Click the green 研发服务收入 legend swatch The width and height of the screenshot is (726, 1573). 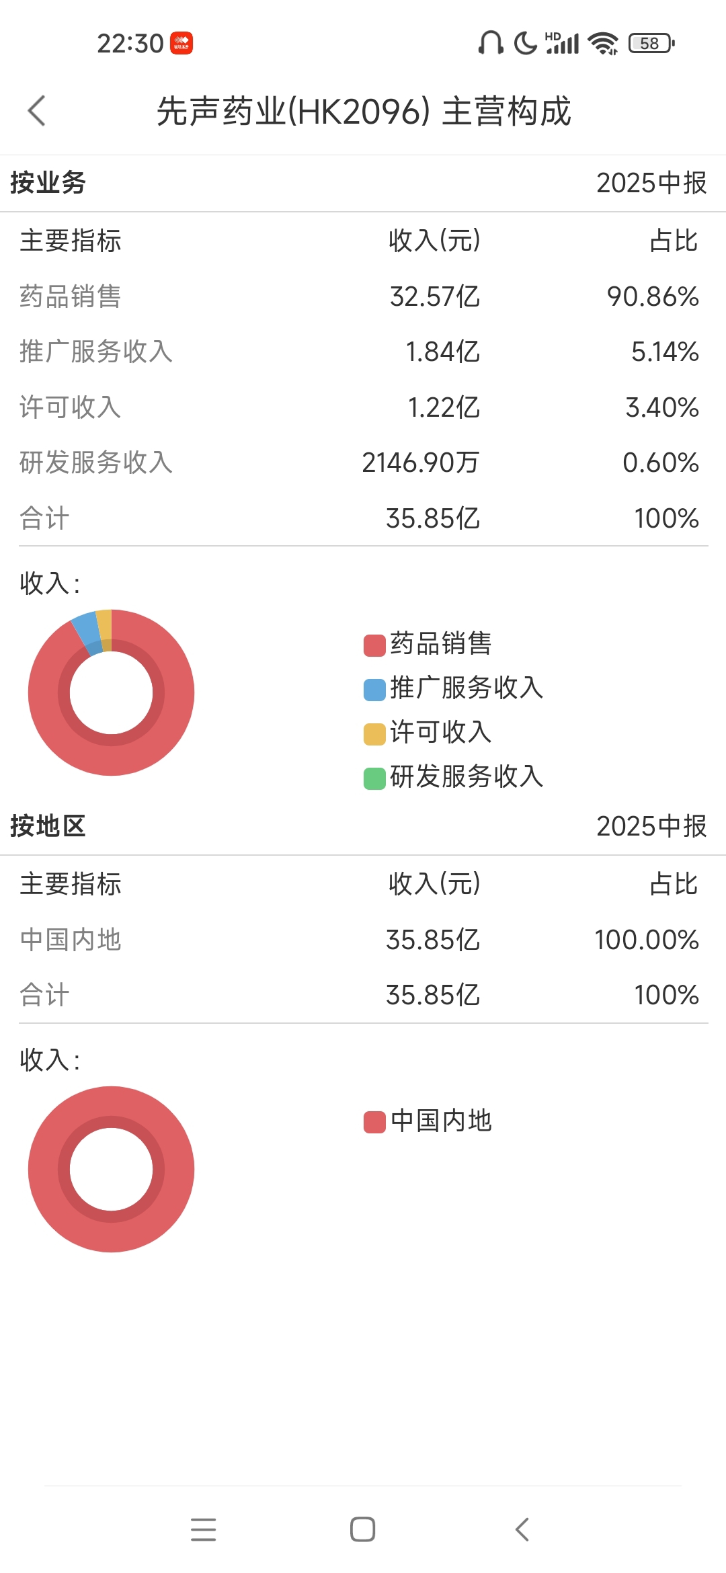coord(374,778)
